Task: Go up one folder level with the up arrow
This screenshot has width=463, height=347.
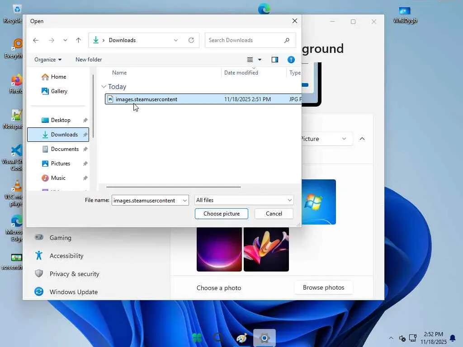Action: tap(78, 40)
